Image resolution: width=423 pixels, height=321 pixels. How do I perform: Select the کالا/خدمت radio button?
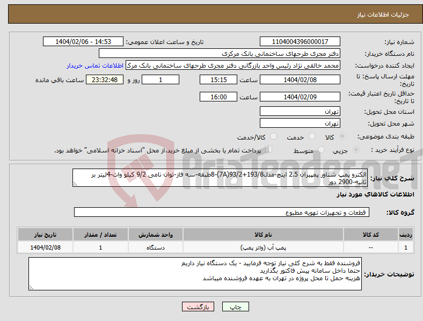pyautogui.click(x=274, y=136)
